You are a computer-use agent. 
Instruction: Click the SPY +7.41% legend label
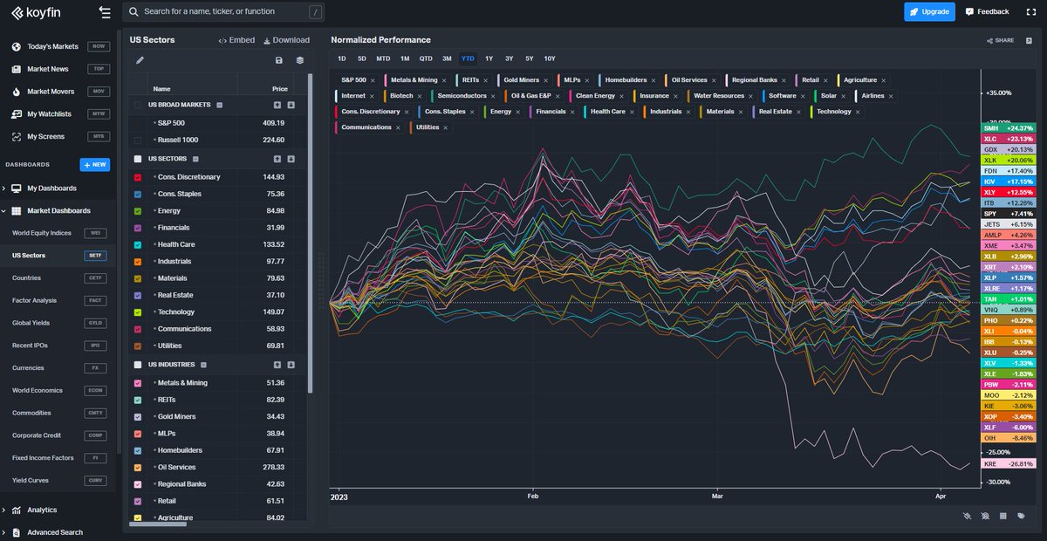pyautogui.click(x=1008, y=213)
